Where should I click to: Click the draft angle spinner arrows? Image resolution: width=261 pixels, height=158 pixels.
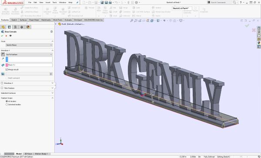click(51, 74)
